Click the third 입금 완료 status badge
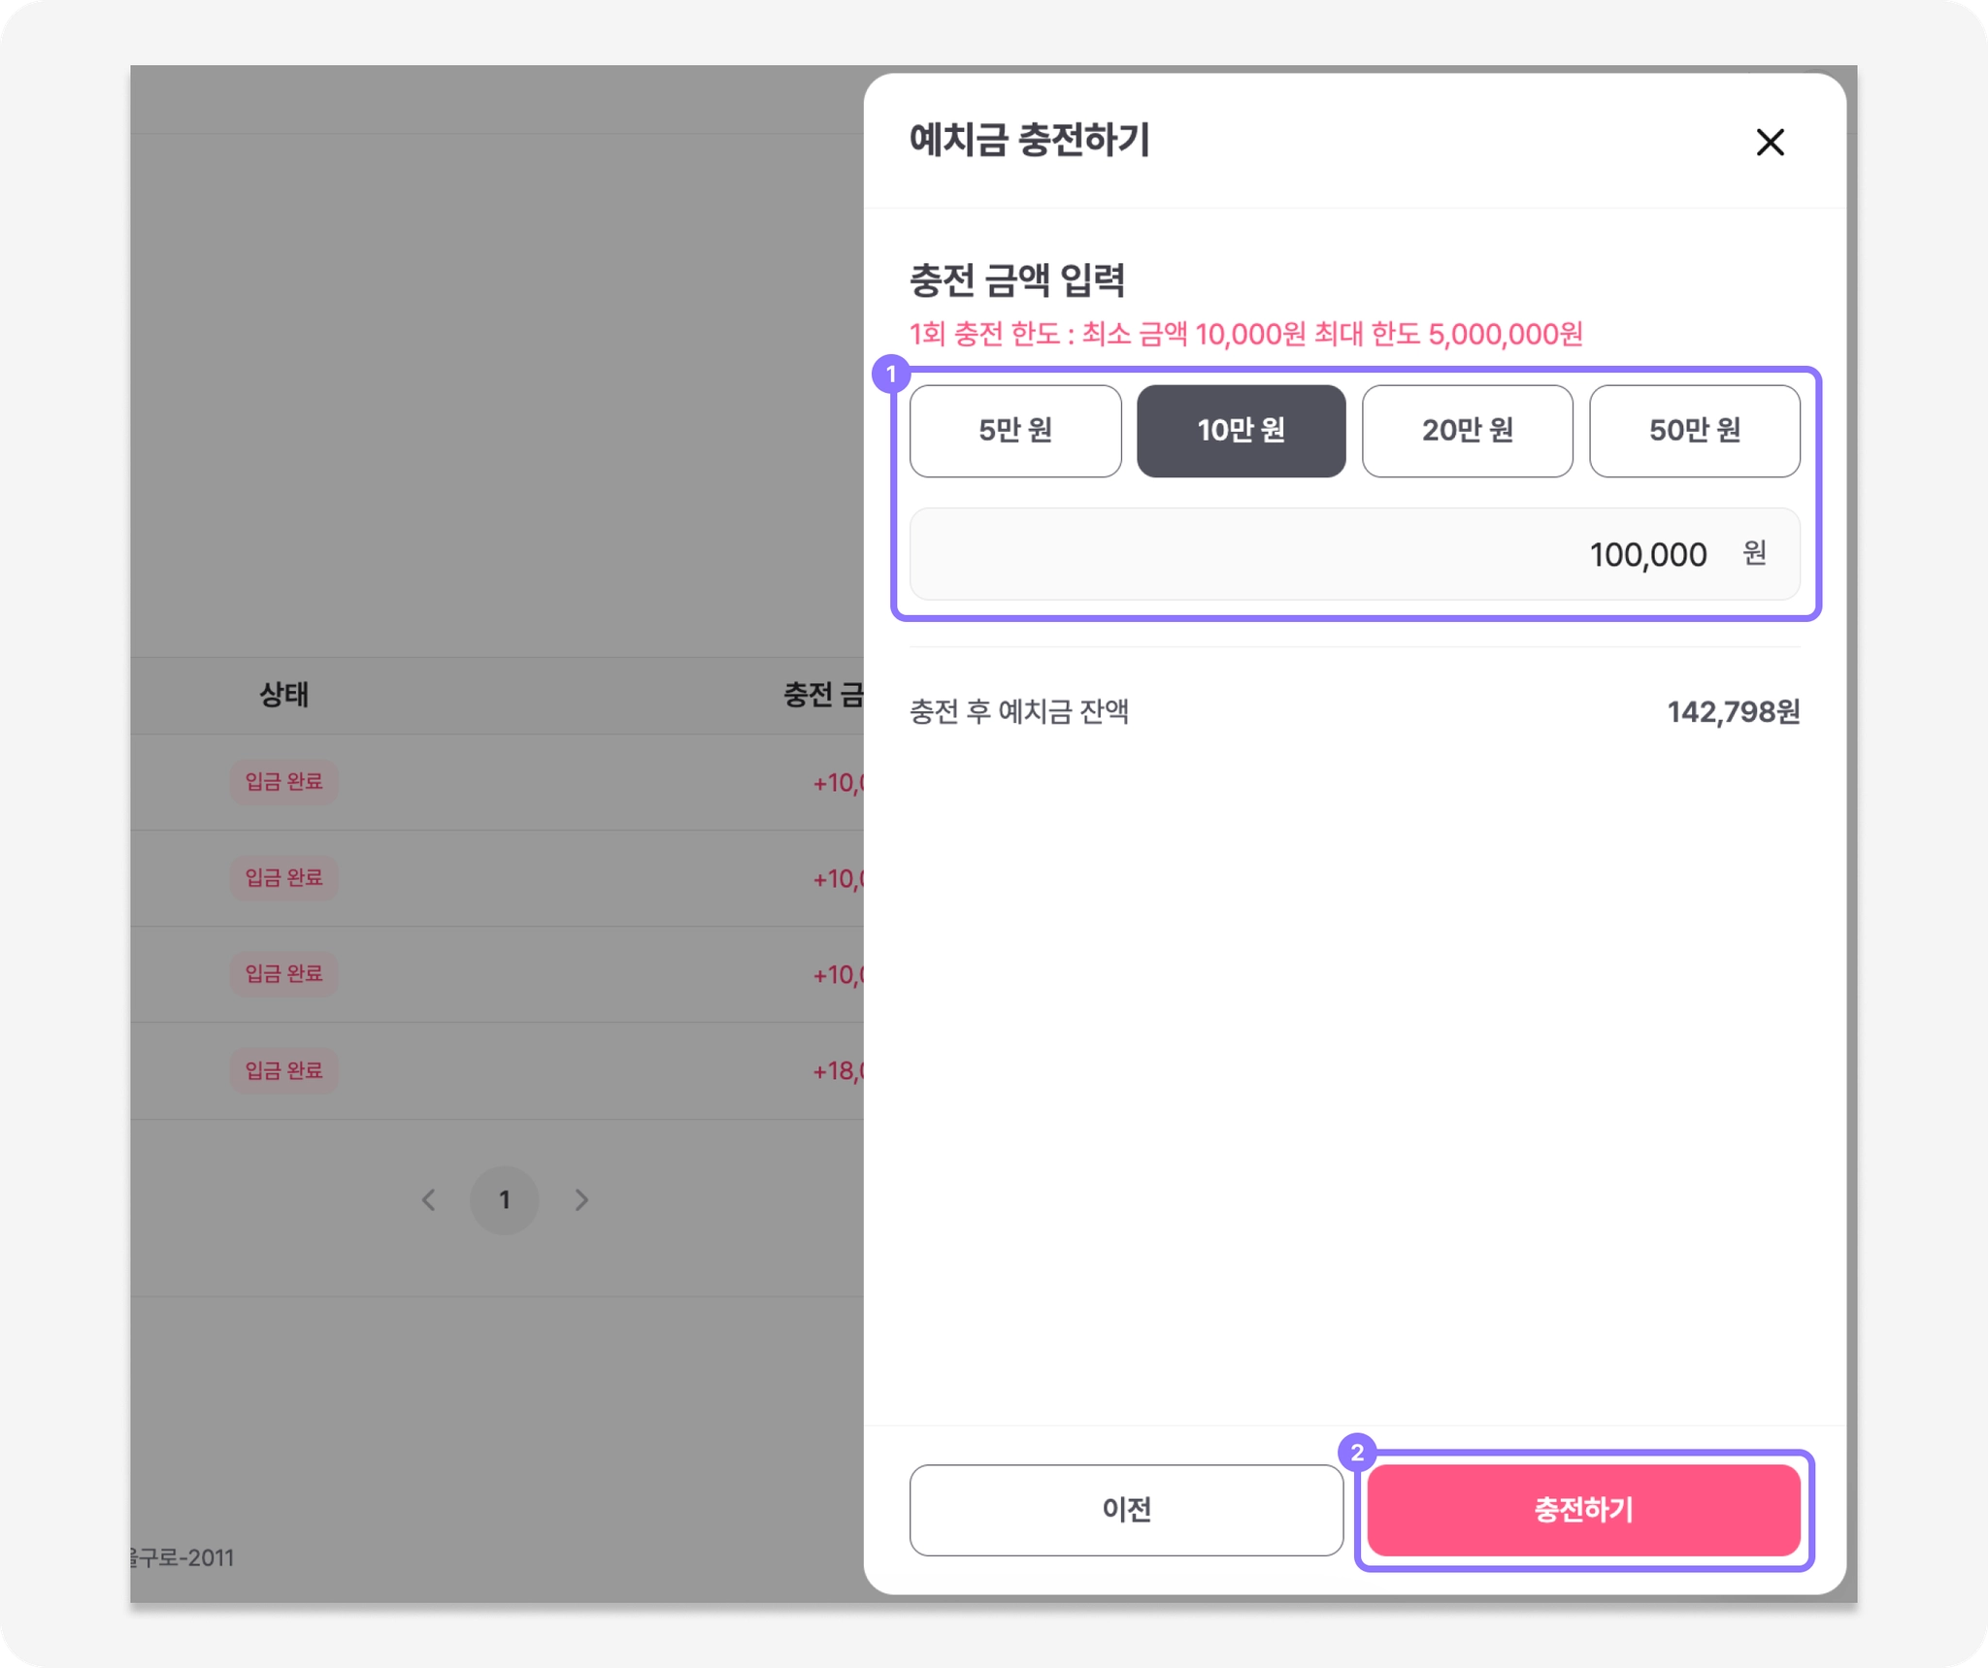 (x=283, y=973)
